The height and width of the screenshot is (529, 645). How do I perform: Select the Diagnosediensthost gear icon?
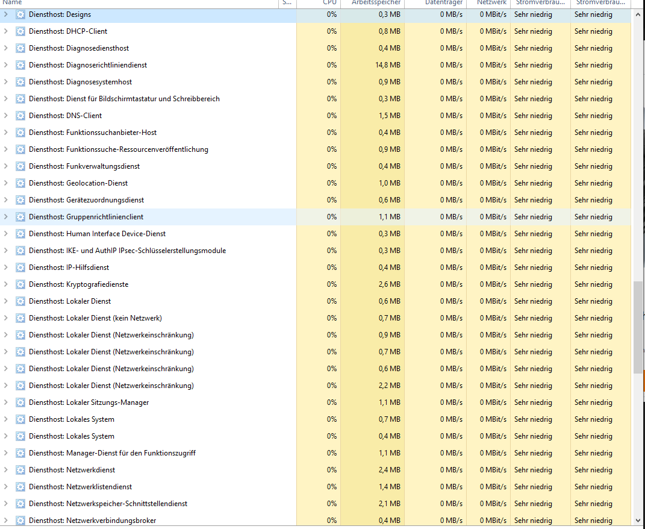20,48
